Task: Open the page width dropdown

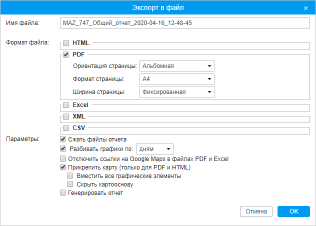Action: coord(176,92)
